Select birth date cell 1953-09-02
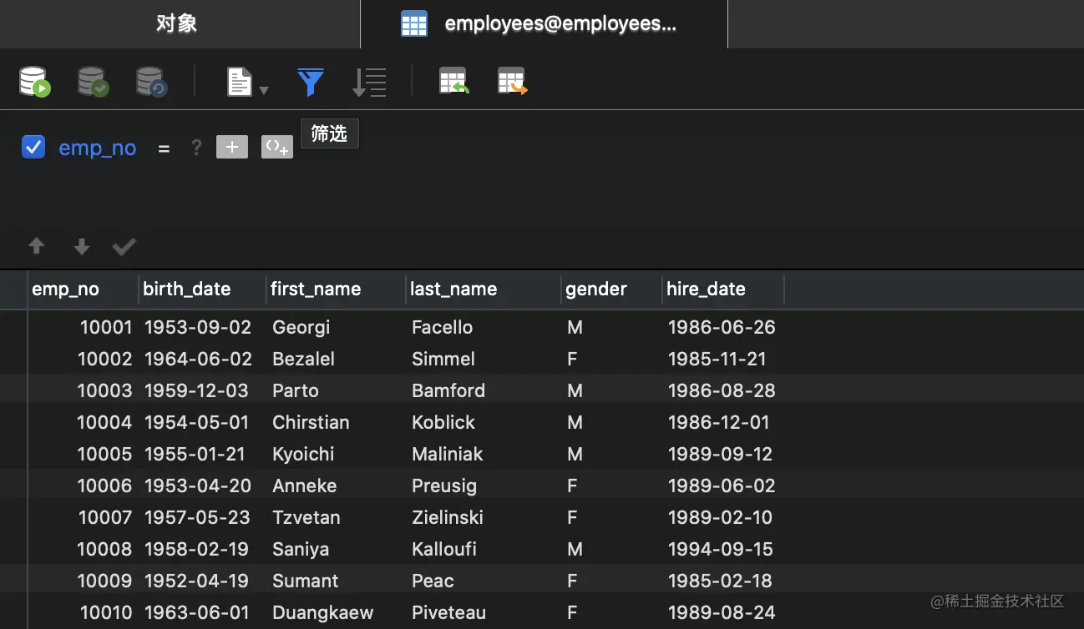 (198, 327)
